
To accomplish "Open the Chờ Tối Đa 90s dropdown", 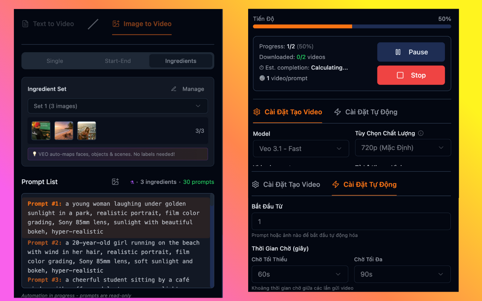I will 403,274.
